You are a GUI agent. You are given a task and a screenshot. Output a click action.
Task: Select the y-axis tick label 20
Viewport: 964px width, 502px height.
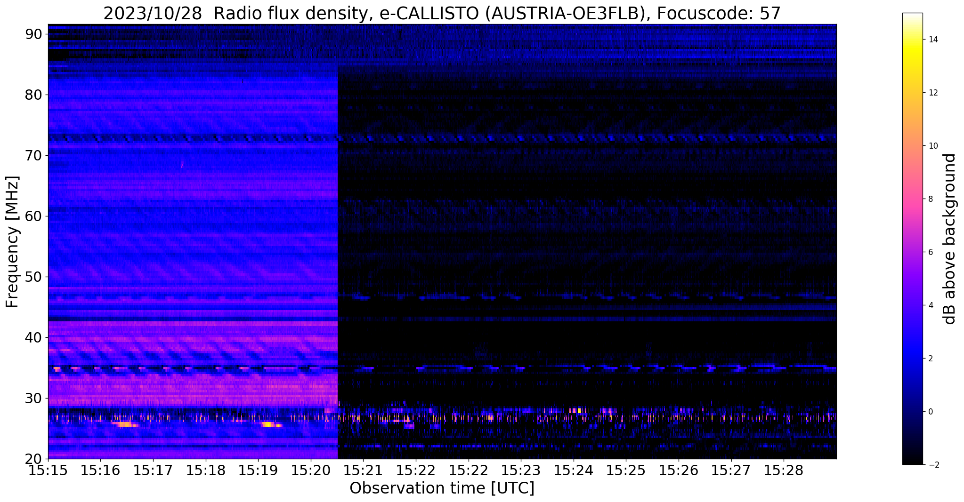click(x=33, y=459)
